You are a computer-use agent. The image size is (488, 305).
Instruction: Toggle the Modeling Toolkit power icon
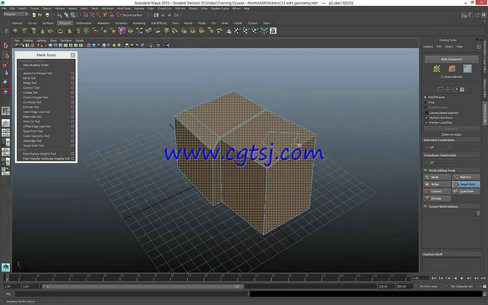479,47
